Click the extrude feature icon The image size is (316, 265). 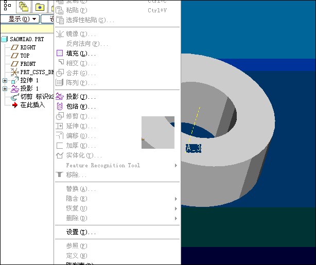tap(15, 80)
